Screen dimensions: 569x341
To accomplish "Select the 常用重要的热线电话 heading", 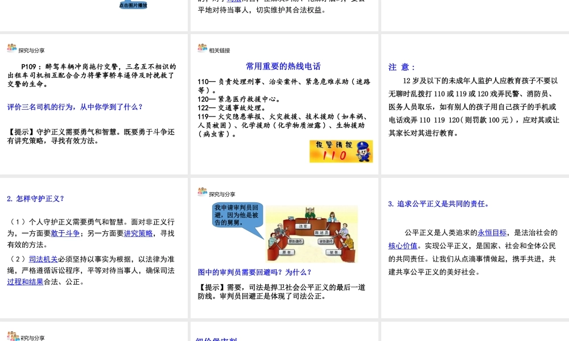I will pyautogui.click(x=283, y=66).
